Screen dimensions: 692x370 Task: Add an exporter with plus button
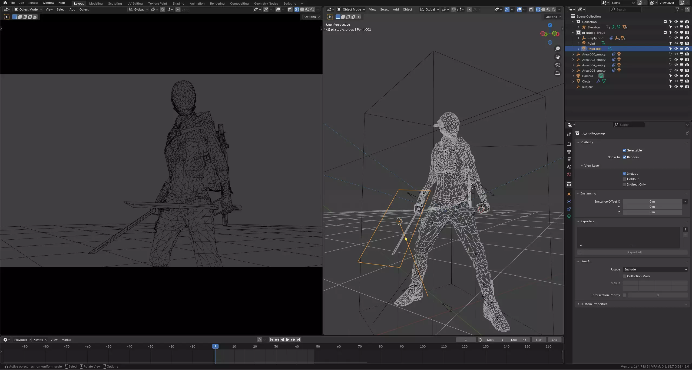tap(685, 229)
